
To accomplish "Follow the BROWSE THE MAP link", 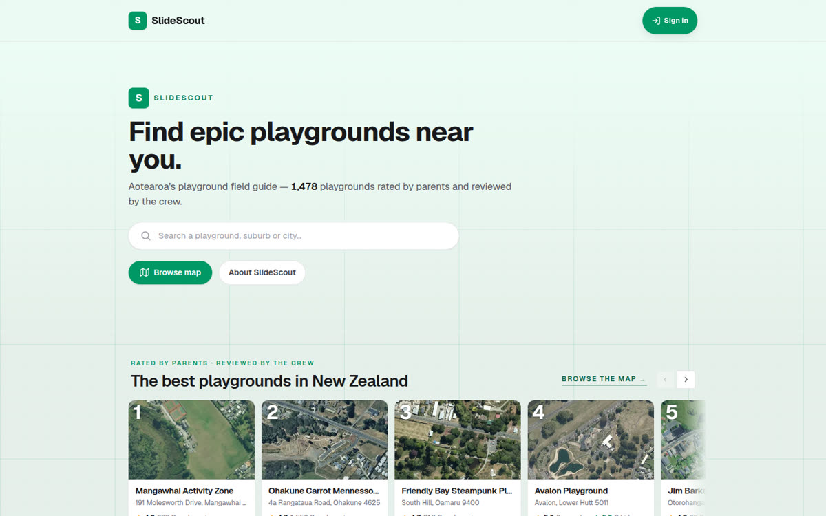I will click(x=604, y=379).
